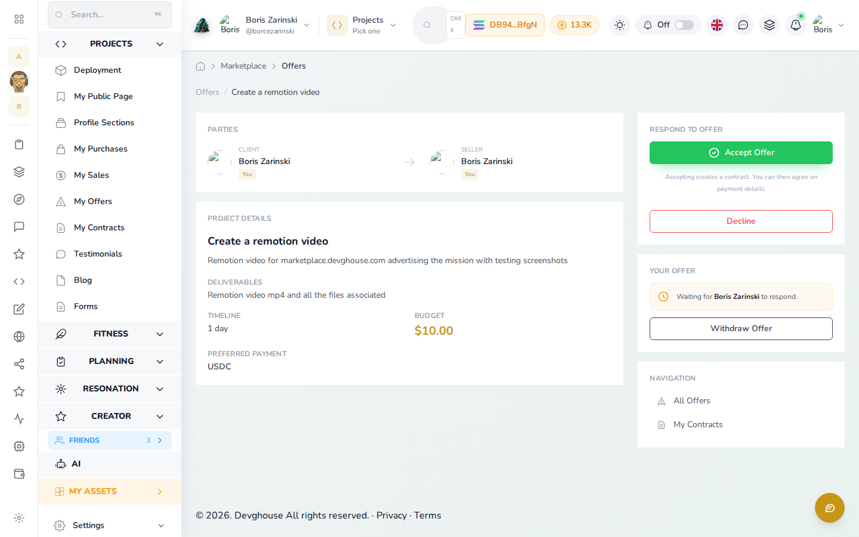
Task: Click the compass icon in left rail
Action: click(x=19, y=199)
